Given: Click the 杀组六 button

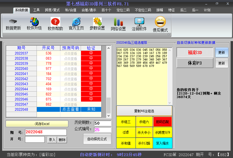Looking at the screenshot, I should (144, 122).
